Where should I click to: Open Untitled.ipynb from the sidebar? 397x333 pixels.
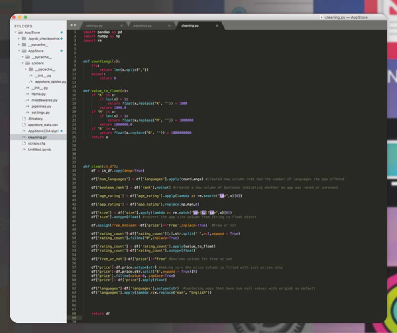coord(40,150)
